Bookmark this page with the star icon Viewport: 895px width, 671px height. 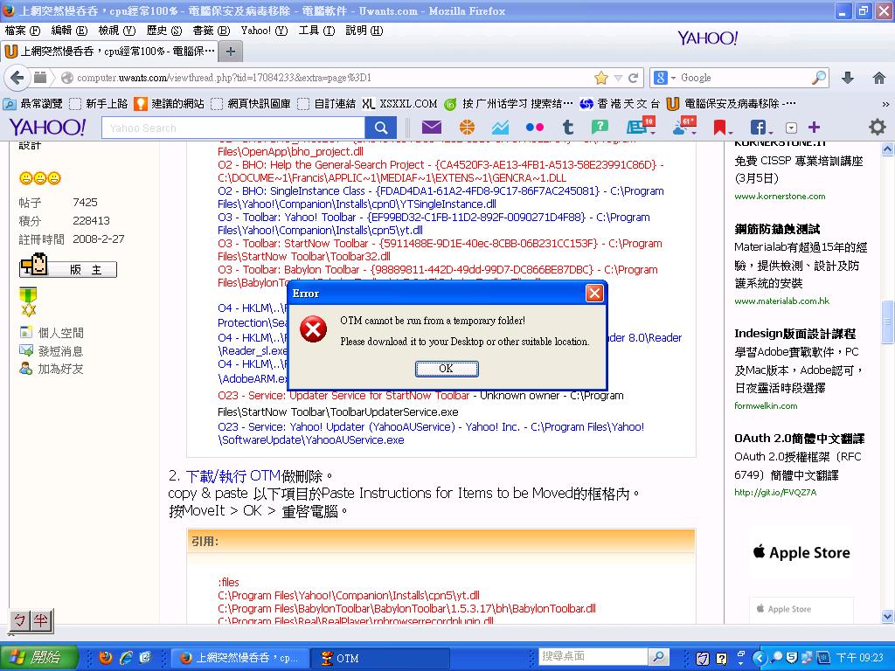(601, 78)
